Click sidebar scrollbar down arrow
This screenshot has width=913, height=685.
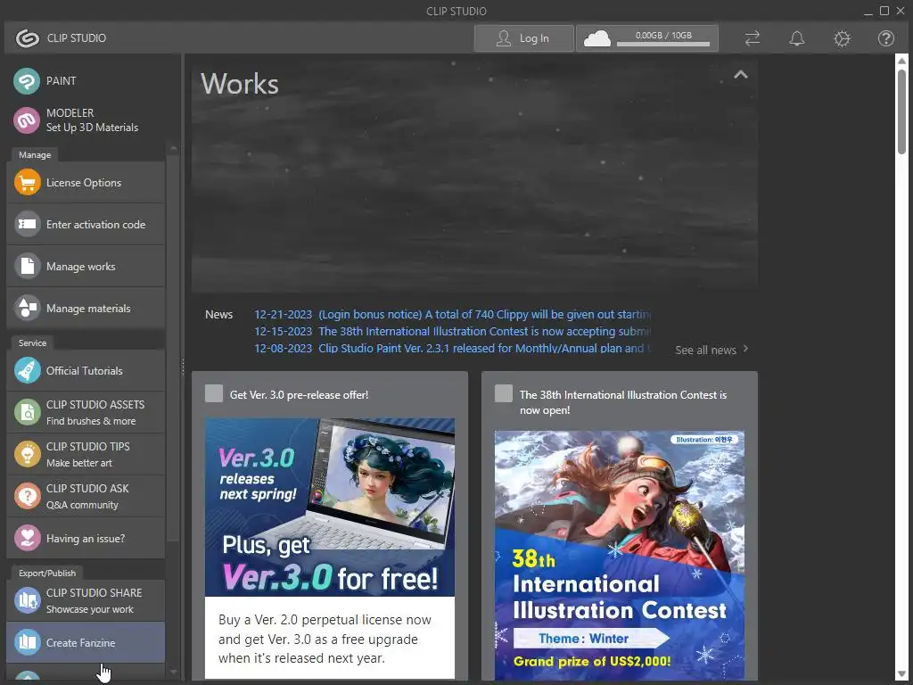click(173, 673)
